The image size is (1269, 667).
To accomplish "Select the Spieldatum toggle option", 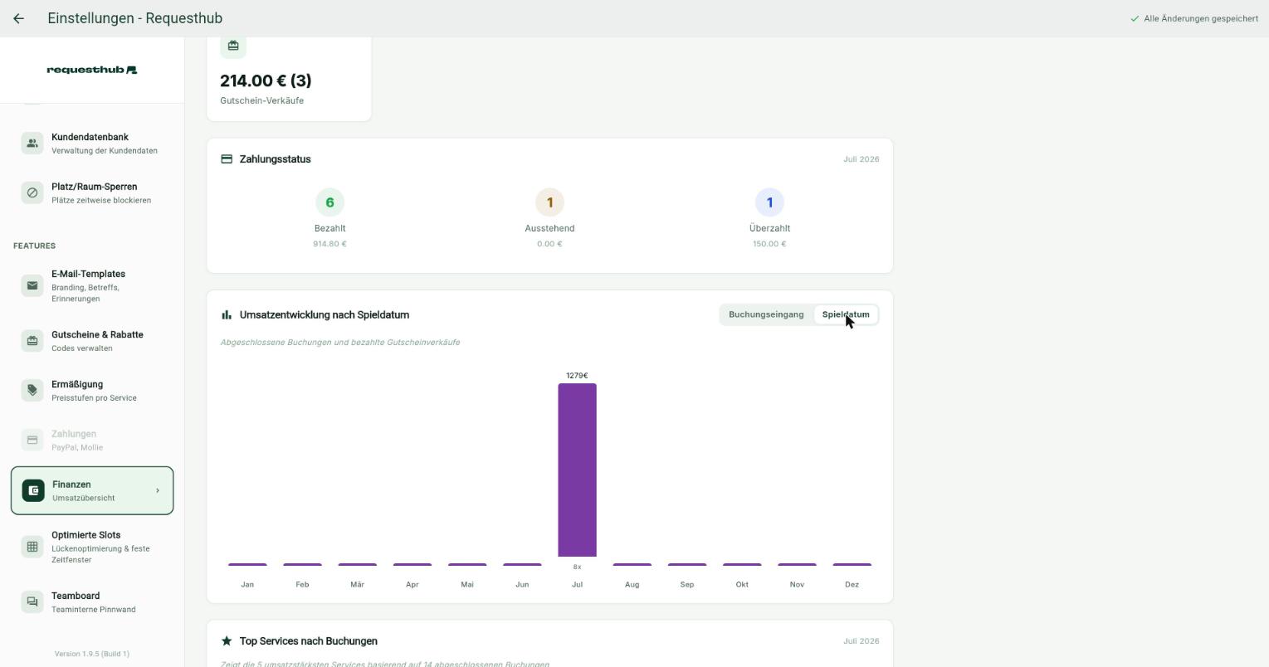I will [846, 314].
